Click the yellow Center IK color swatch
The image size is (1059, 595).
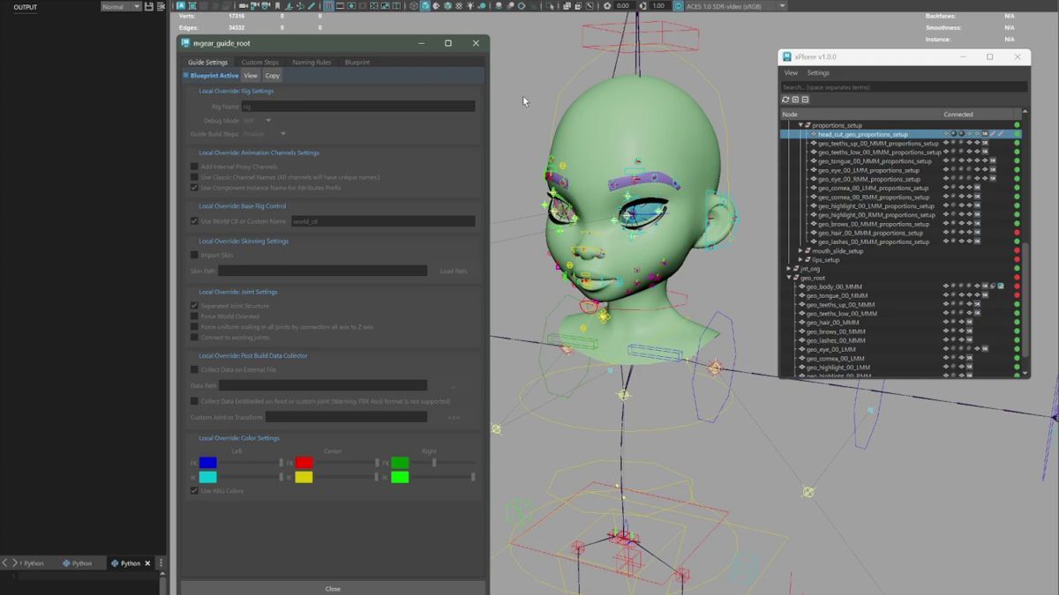point(304,477)
